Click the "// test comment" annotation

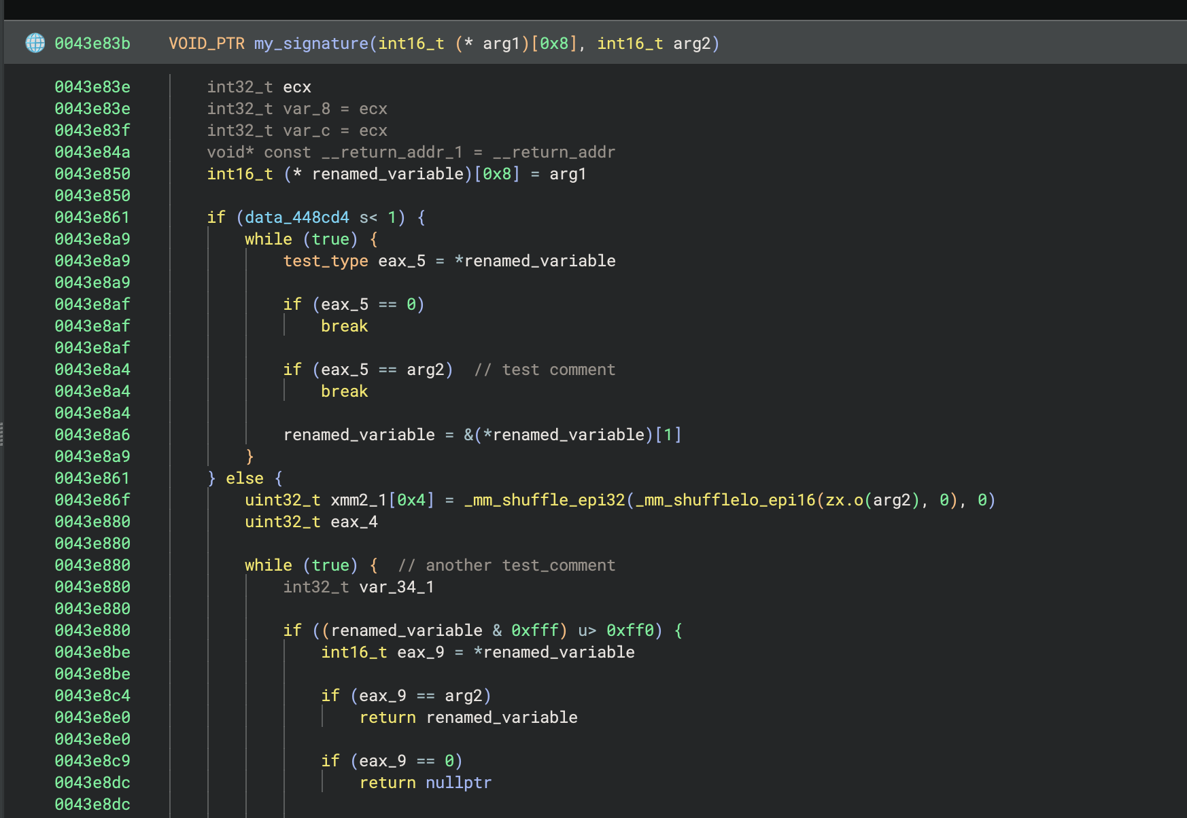click(x=545, y=370)
